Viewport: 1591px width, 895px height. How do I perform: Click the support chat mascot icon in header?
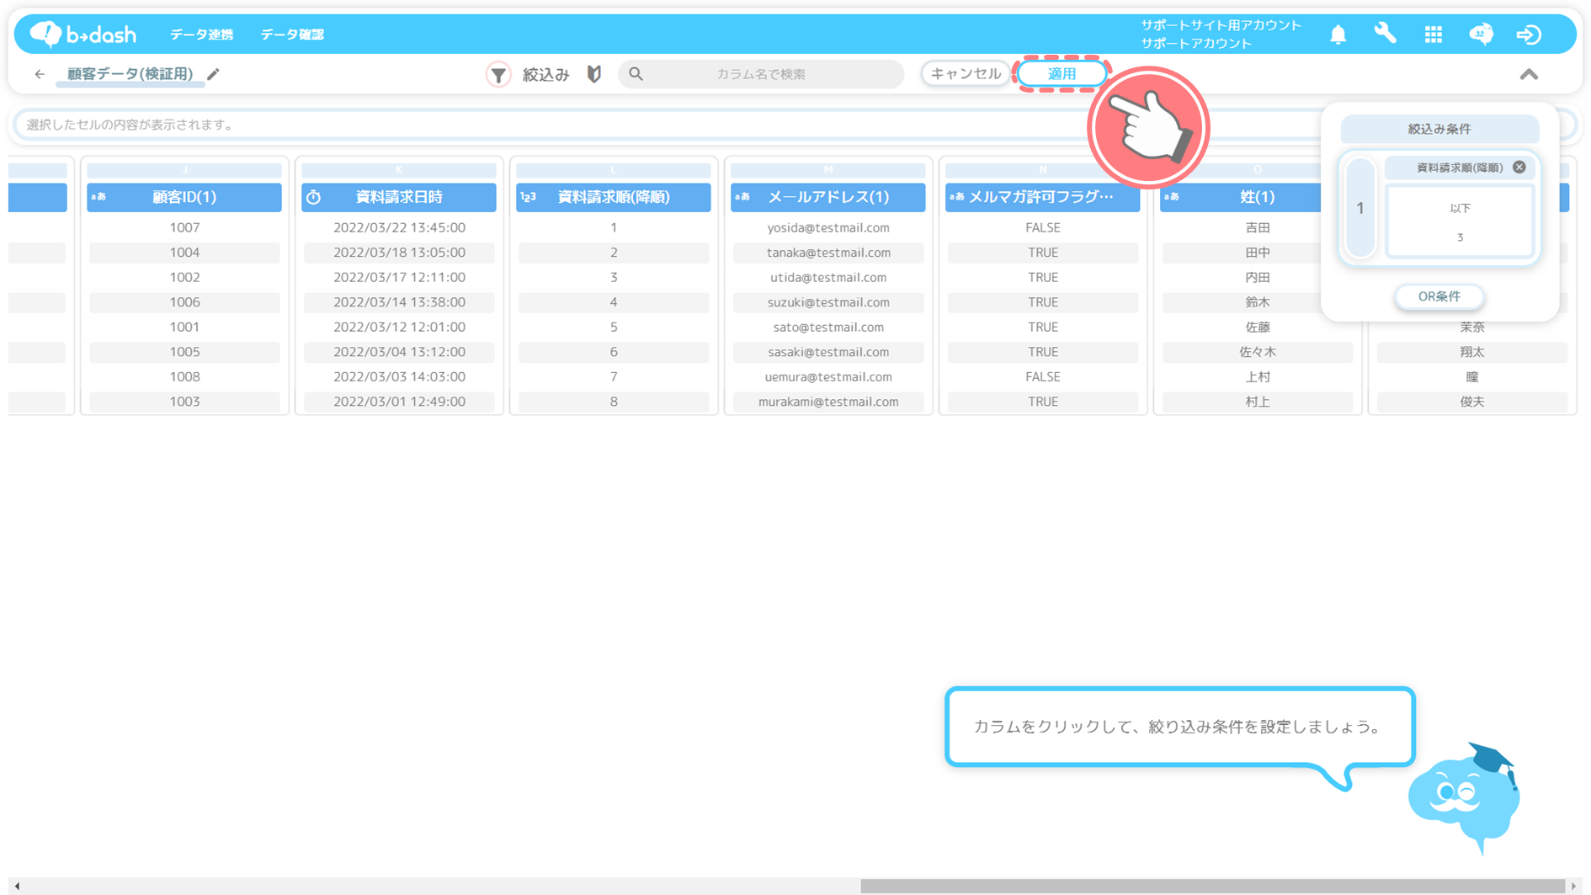[x=1482, y=34]
